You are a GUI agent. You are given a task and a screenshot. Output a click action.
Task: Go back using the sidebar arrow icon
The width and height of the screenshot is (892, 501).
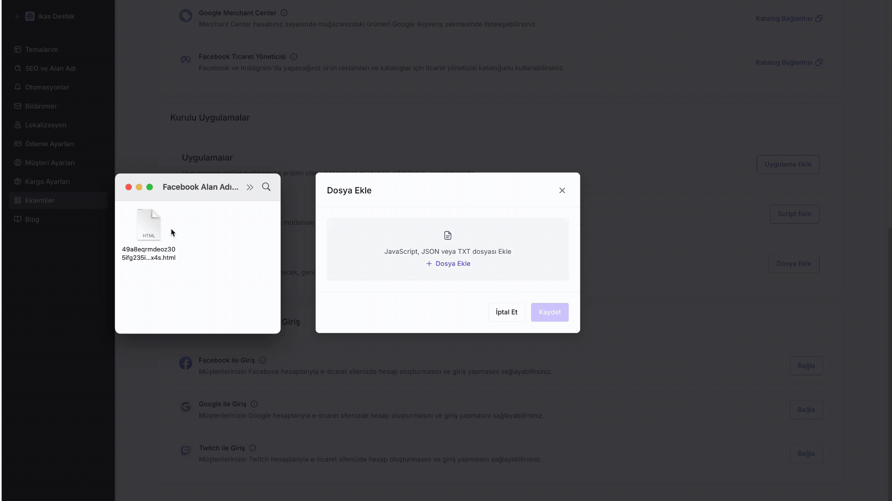pyautogui.click(x=18, y=16)
